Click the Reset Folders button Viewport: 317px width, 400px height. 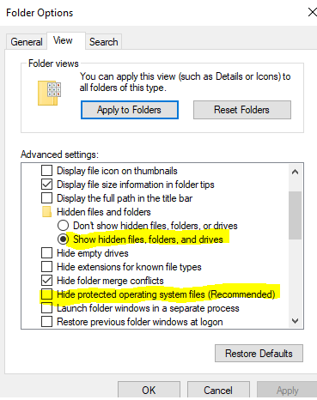(242, 110)
